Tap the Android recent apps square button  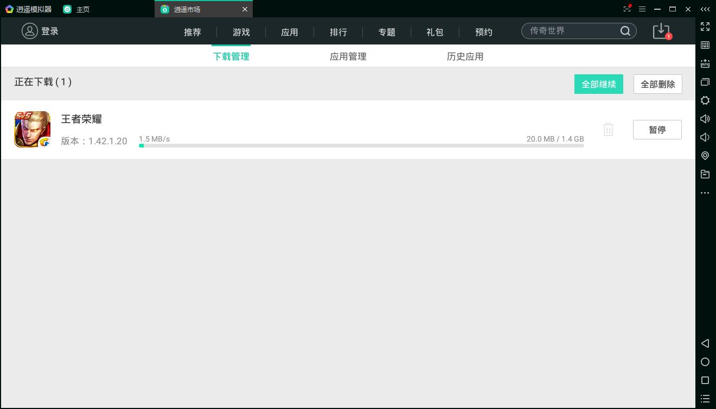[x=705, y=380]
